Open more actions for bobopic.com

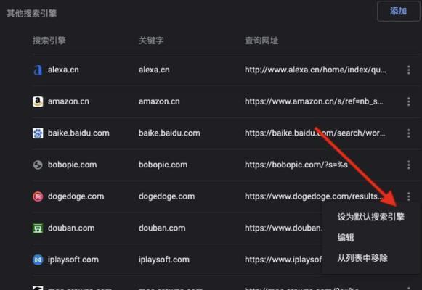coord(408,165)
